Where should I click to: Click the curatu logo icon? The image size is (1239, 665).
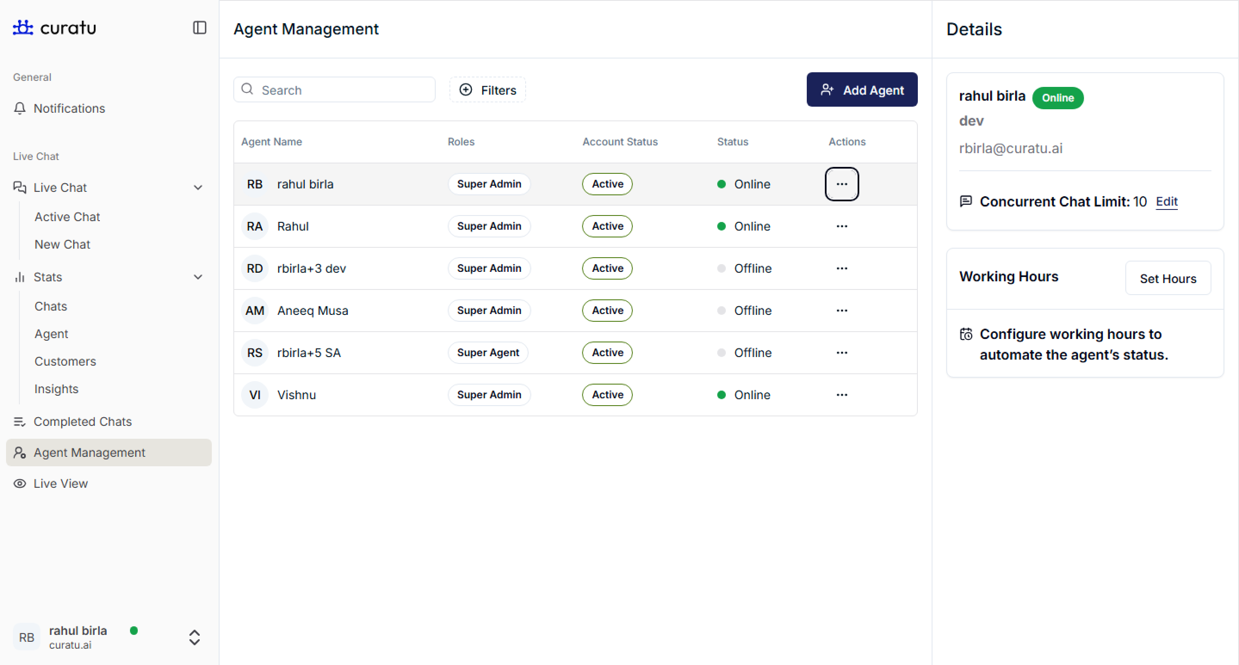(x=23, y=28)
